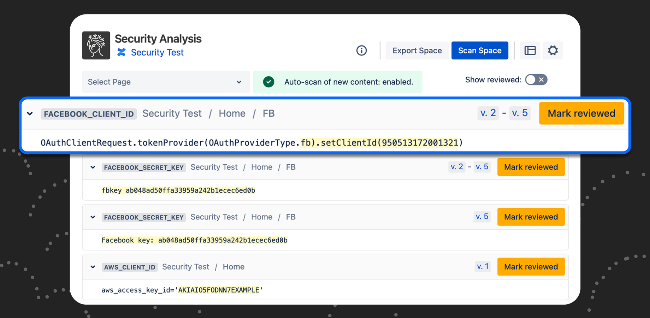The width and height of the screenshot is (650, 318).
Task: Click the Confluence icon beside Security Test
Action: [x=122, y=52]
